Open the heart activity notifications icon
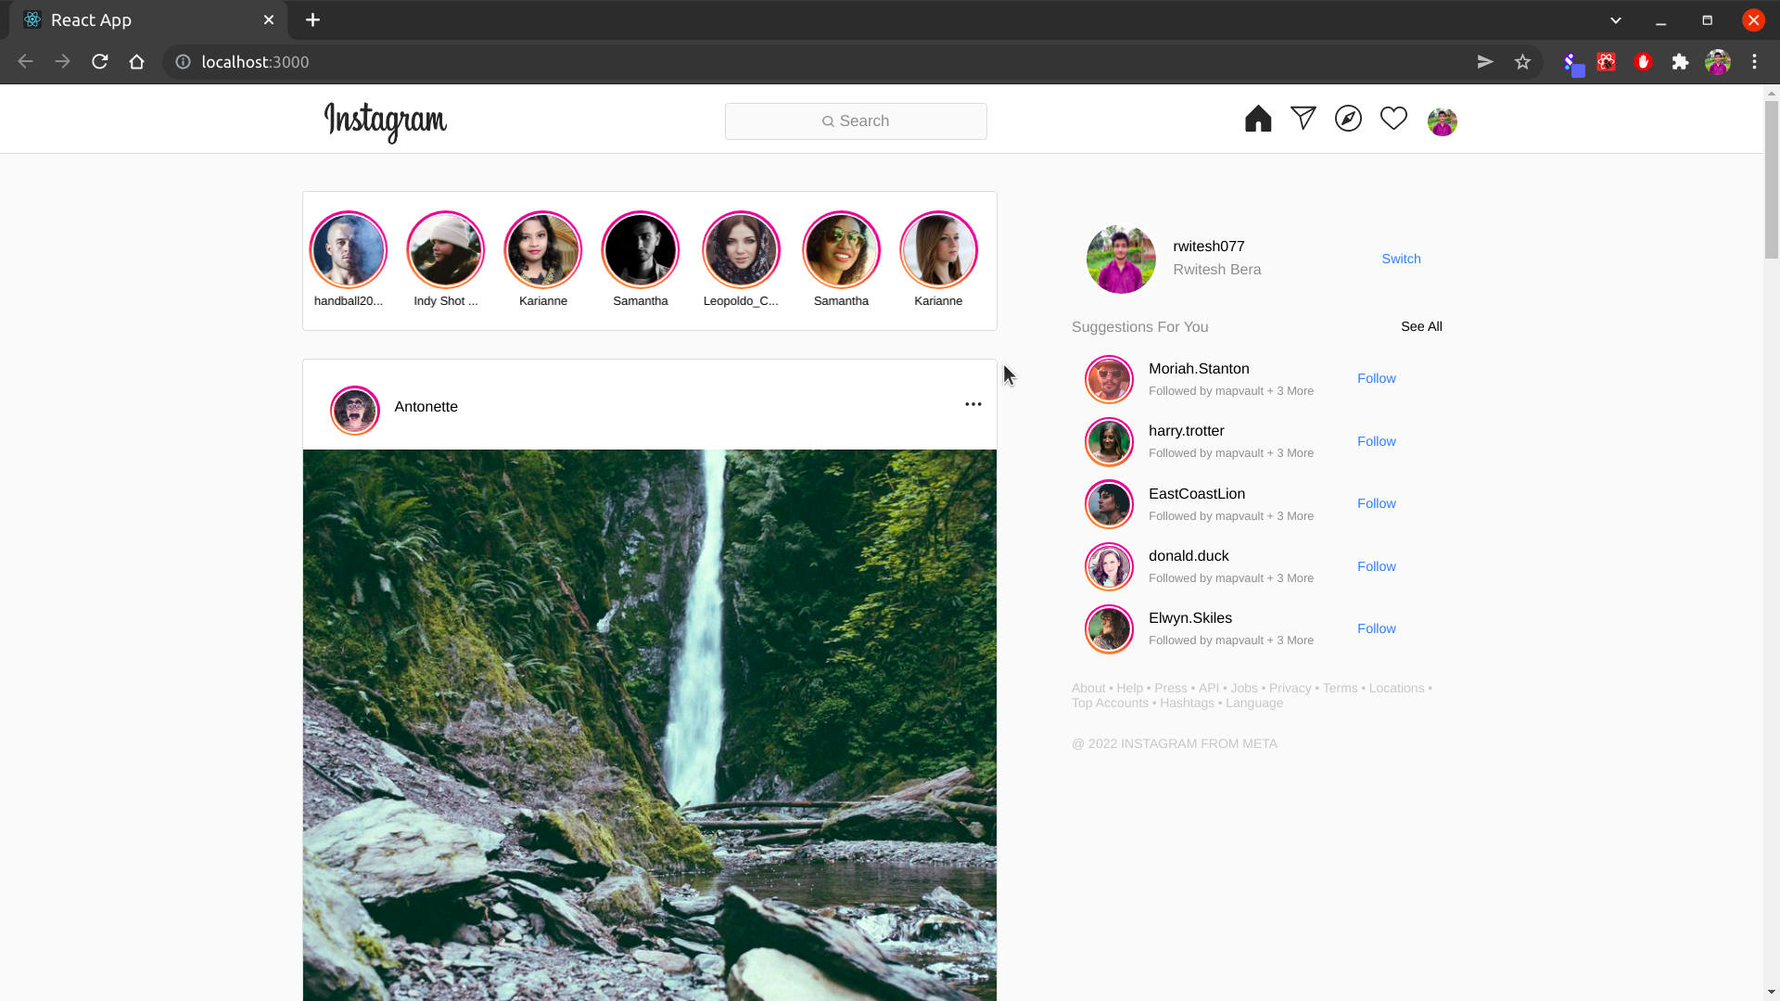This screenshot has width=1780, height=1001. (x=1393, y=119)
